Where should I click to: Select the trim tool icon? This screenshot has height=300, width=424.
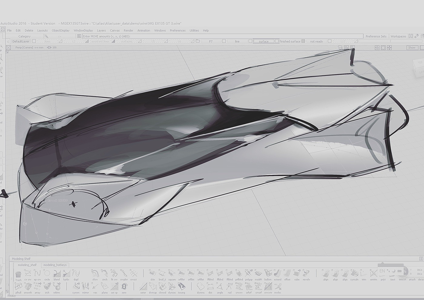click(x=364, y=274)
